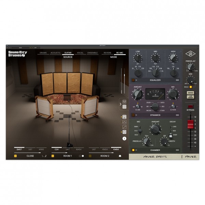Image resolution: width=205 pixels, height=205 pixels.
Task: Flip the SC Filter toggle switch
Action: tap(173, 106)
